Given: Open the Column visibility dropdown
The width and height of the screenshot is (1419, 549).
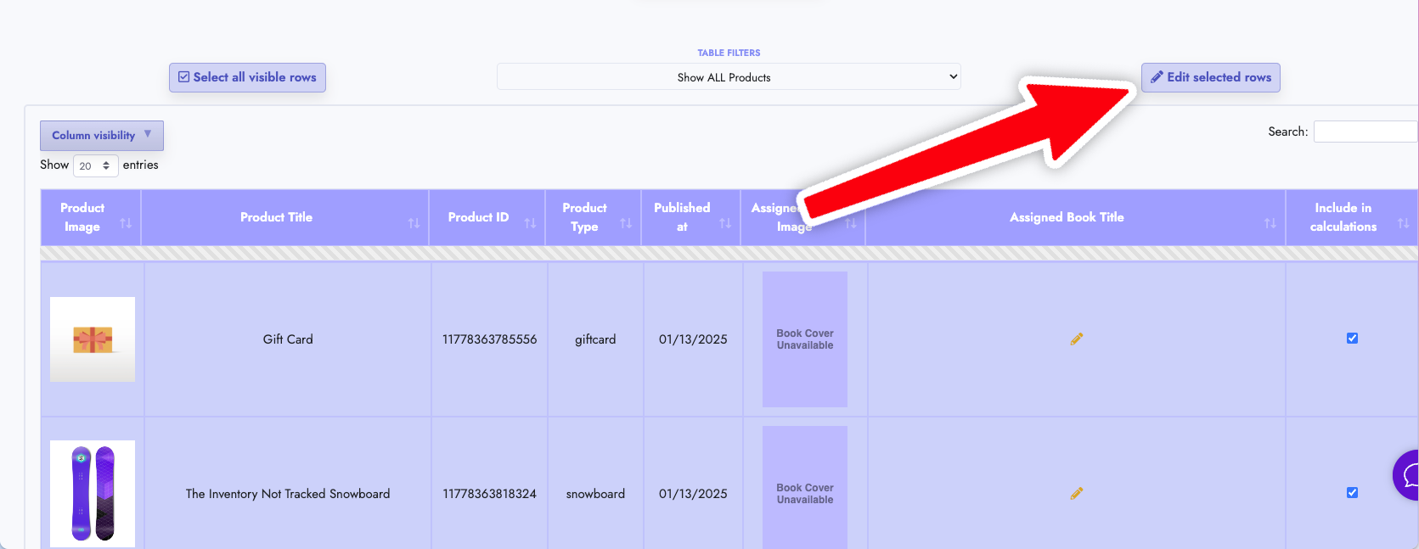Looking at the screenshot, I should click(102, 135).
